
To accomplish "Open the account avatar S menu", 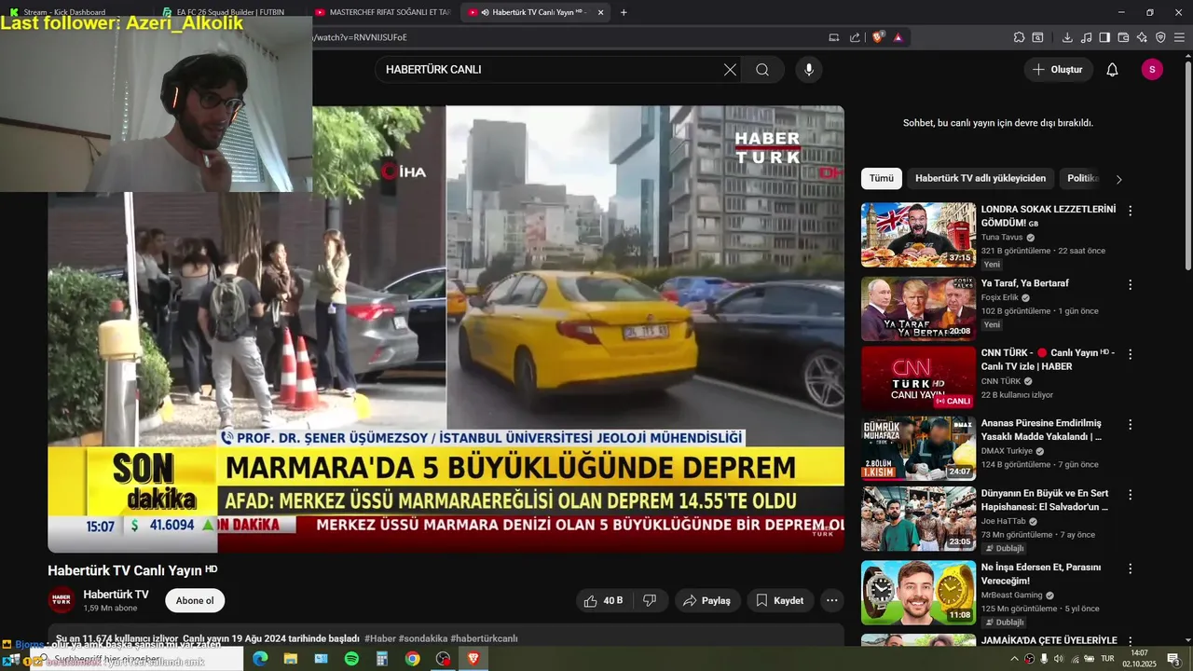I will point(1152,70).
